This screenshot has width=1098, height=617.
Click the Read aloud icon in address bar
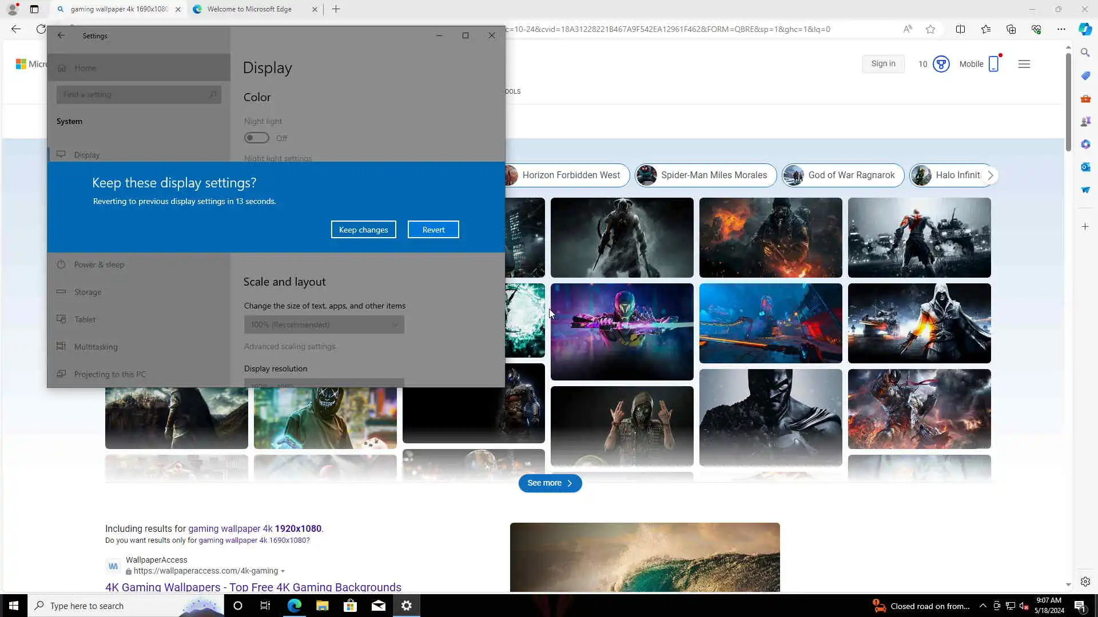click(x=908, y=29)
